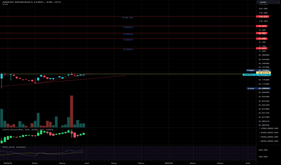Click the $300M text annotation
The image size is (281, 165).
point(128,34)
